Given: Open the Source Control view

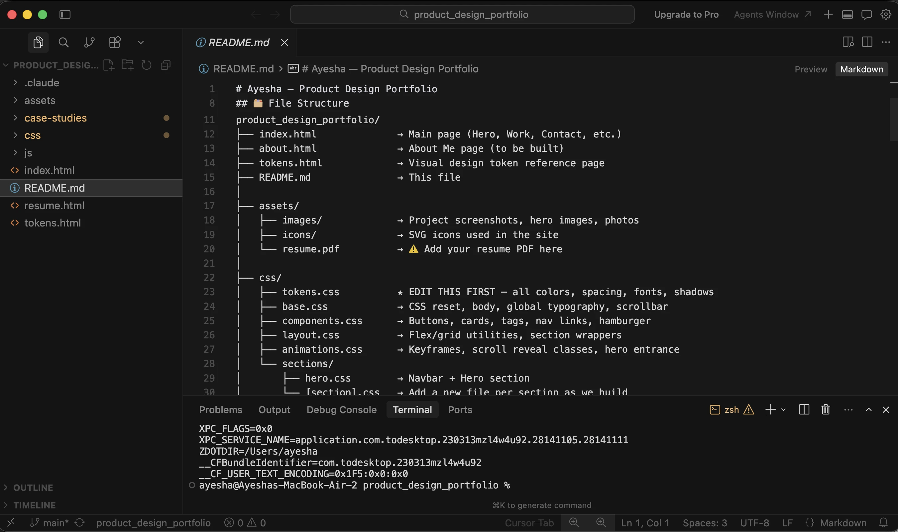Looking at the screenshot, I should tap(89, 42).
